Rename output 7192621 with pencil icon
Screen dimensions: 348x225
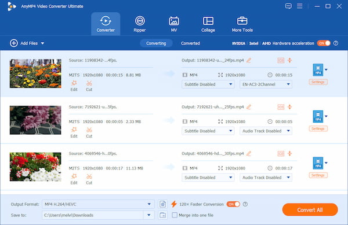point(249,107)
